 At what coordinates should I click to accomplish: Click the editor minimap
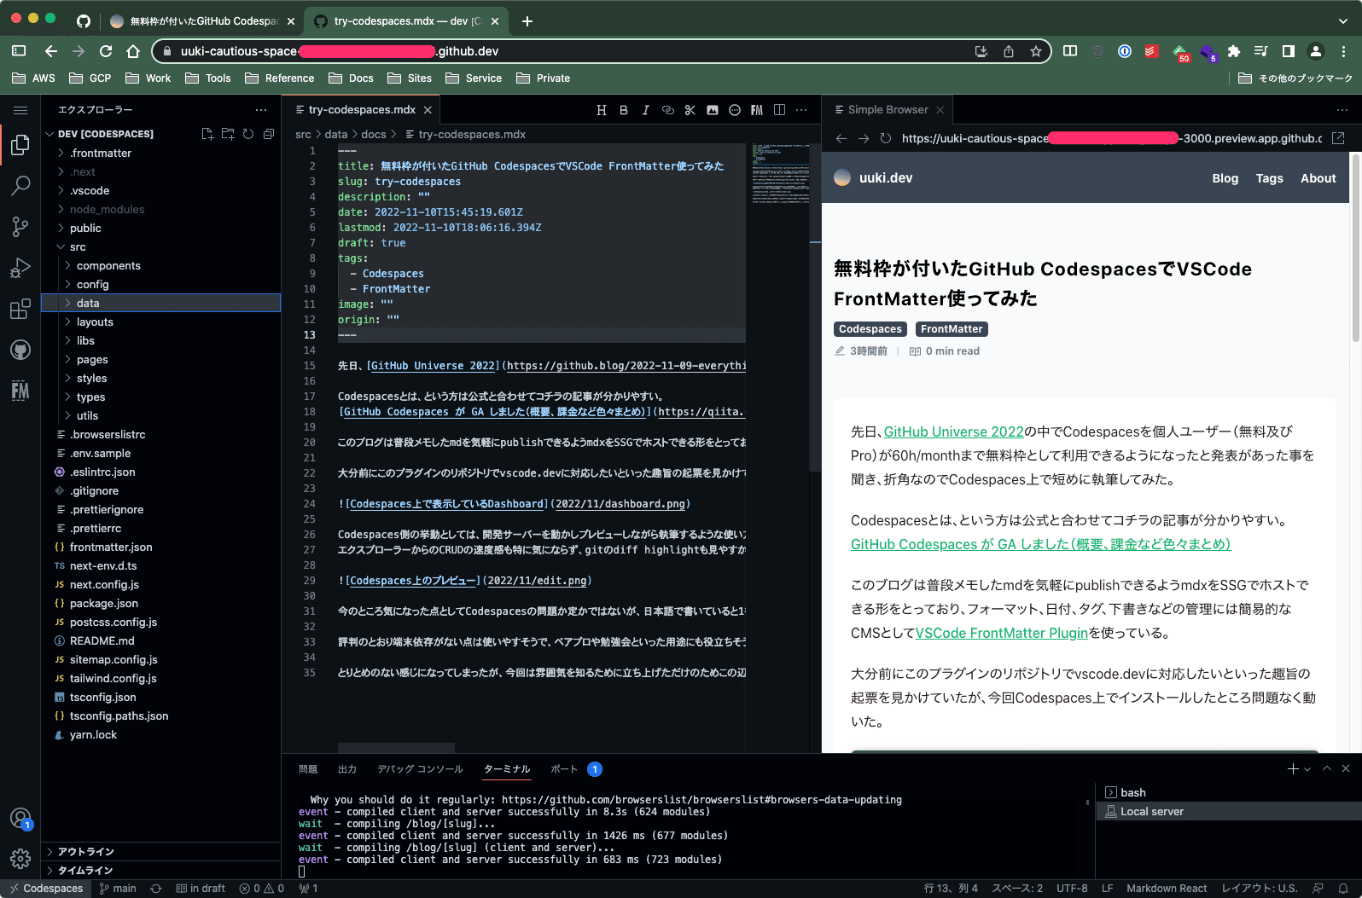click(x=780, y=173)
